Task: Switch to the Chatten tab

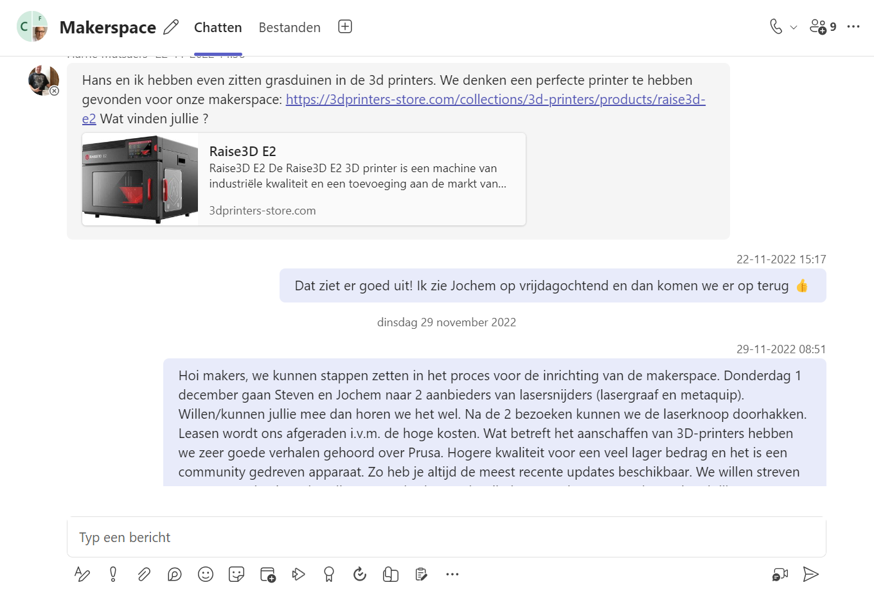Action: pos(218,27)
